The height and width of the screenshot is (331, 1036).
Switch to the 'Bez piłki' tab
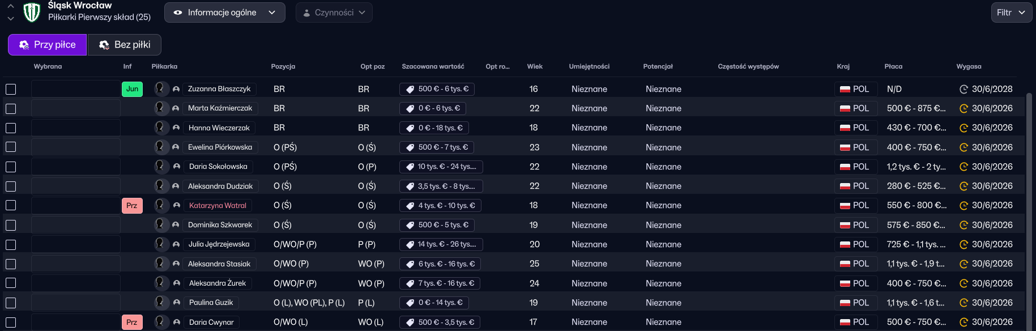pyautogui.click(x=125, y=45)
